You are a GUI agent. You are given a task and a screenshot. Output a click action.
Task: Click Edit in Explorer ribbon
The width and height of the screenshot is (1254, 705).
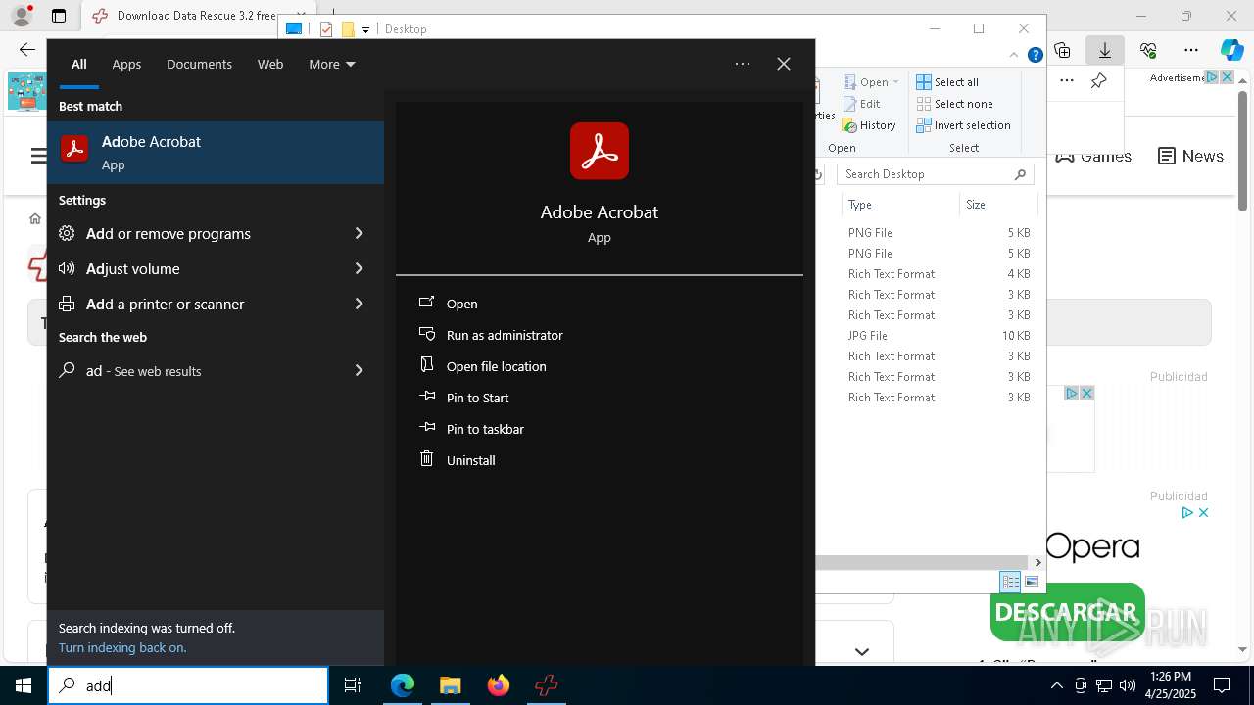point(862,104)
